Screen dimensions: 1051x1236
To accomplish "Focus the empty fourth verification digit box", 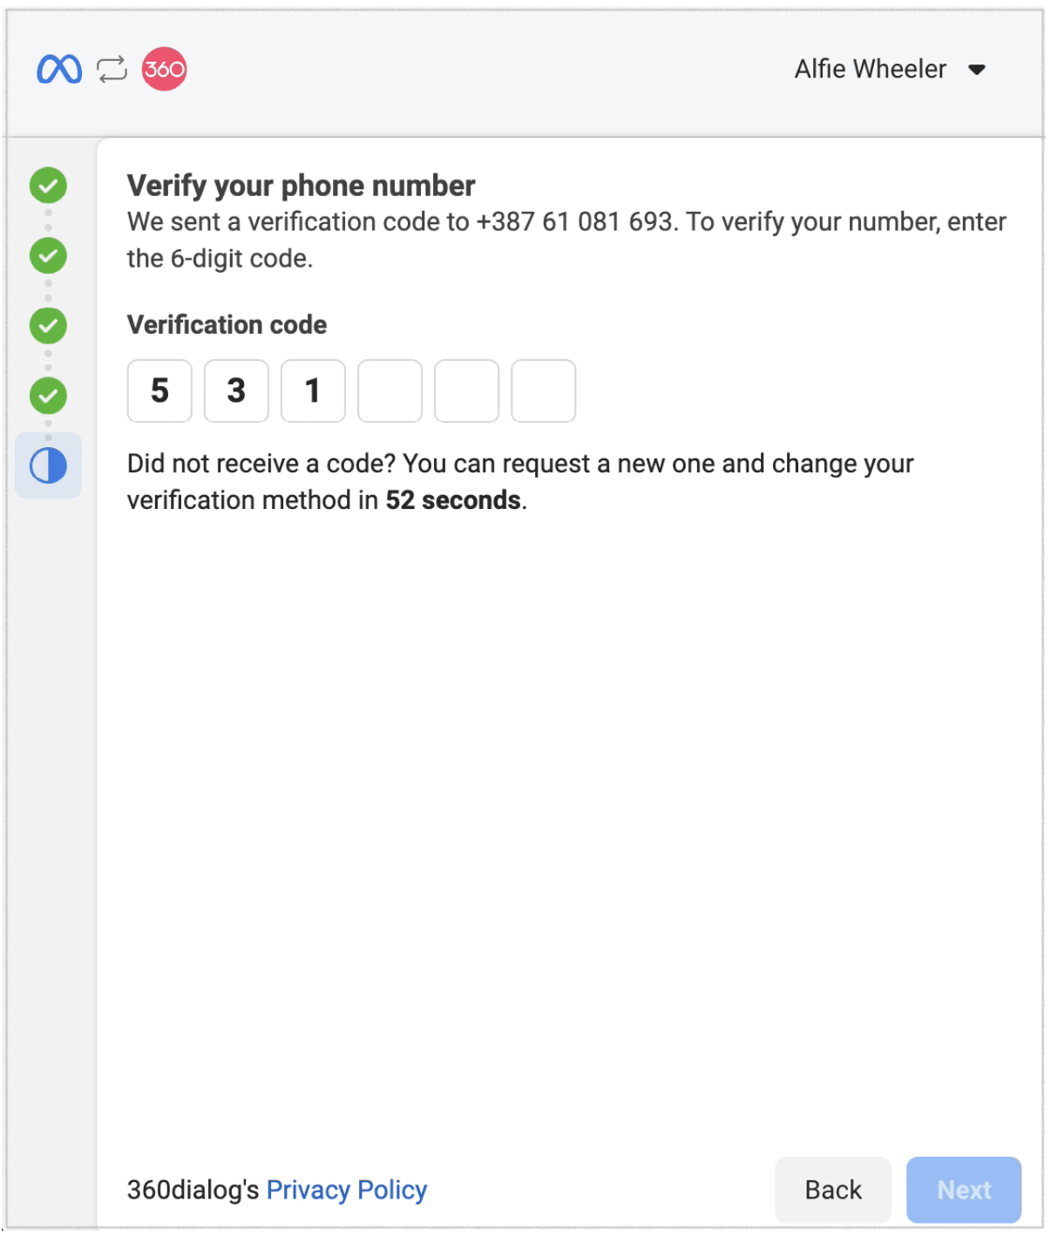I will [x=390, y=390].
